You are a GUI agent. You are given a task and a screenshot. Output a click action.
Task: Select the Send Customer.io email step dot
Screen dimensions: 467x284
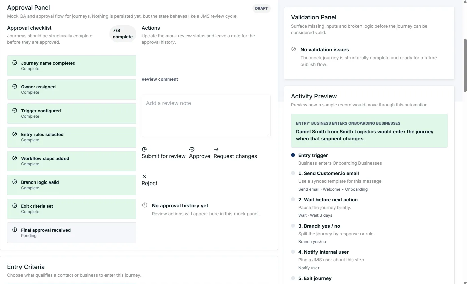pyautogui.click(x=293, y=173)
